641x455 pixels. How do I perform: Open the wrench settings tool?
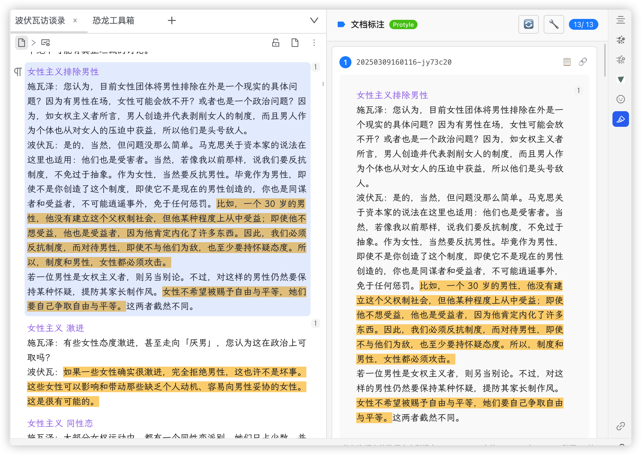(x=554, y=24)
